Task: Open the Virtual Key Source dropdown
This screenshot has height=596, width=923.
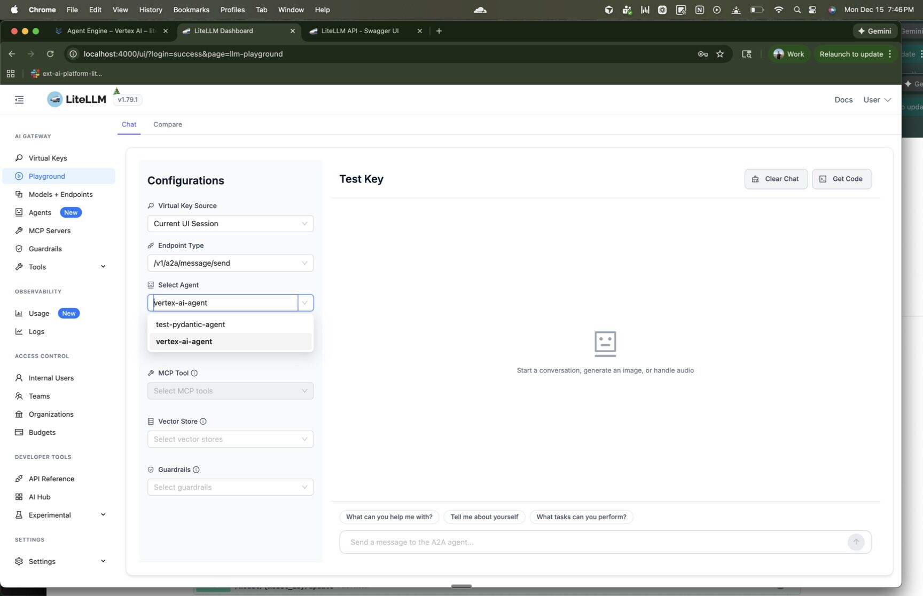Action: (x=230, y=224)
